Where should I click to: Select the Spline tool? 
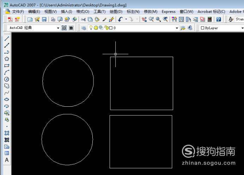click(7, 93)
